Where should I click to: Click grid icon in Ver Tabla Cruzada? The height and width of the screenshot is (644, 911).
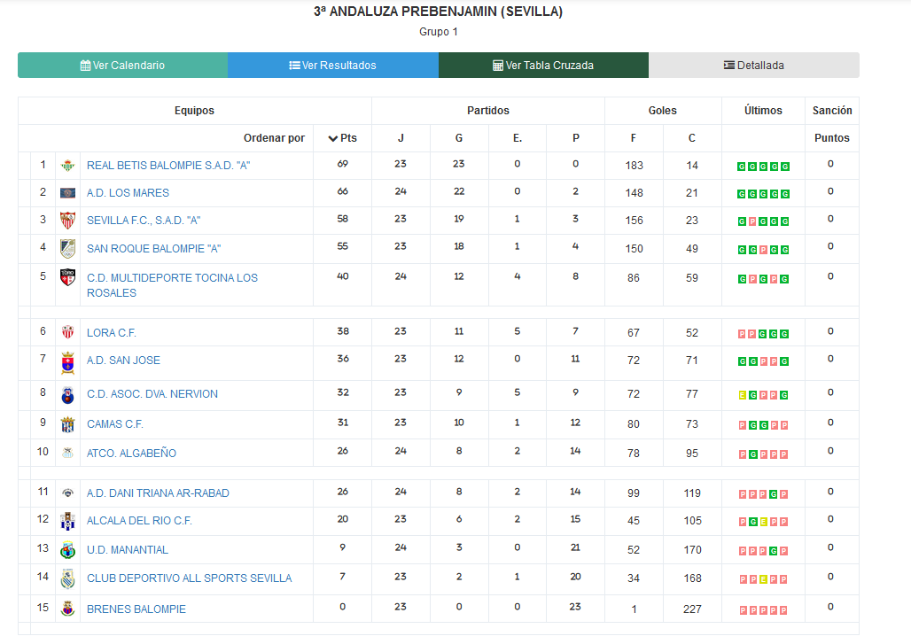click(x=498, y=66)
